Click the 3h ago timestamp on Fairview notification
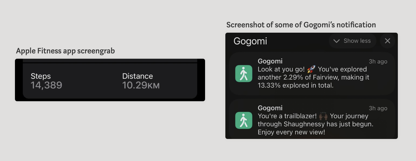416x161 pixels. click(378, 62)
